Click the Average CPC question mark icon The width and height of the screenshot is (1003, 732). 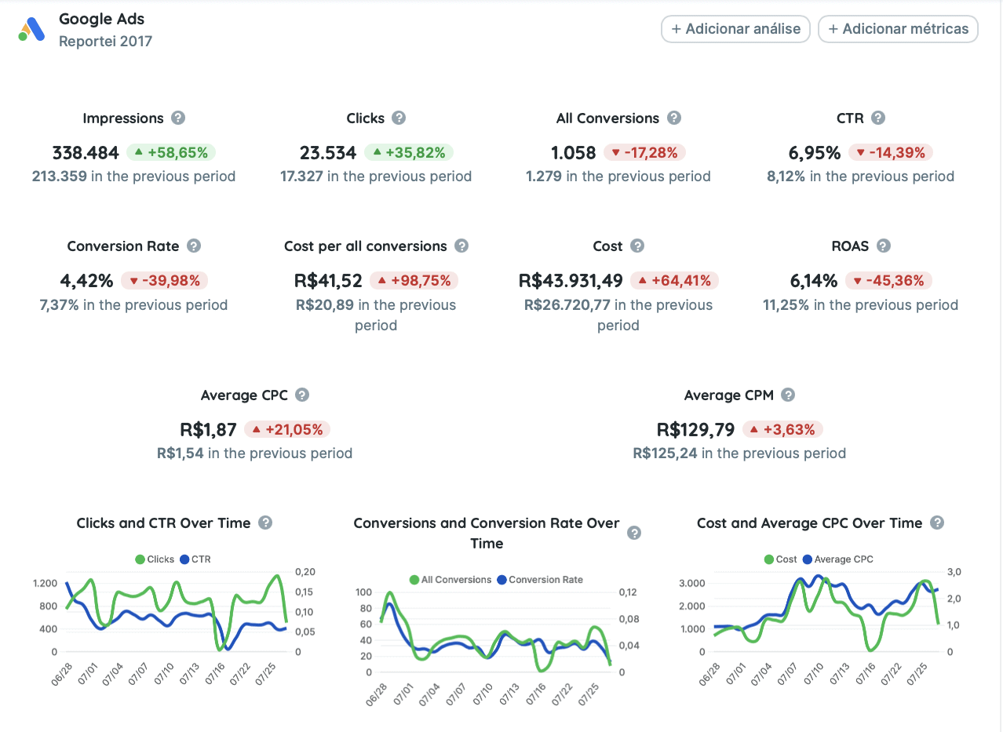(304, 395)
